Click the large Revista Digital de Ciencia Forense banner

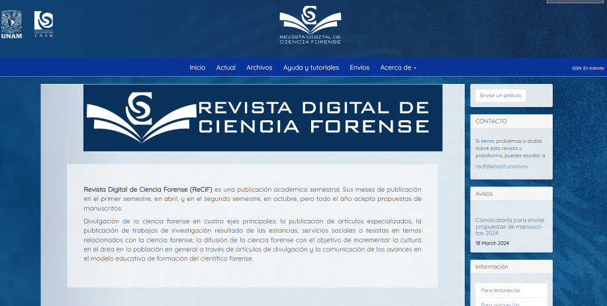263,118
